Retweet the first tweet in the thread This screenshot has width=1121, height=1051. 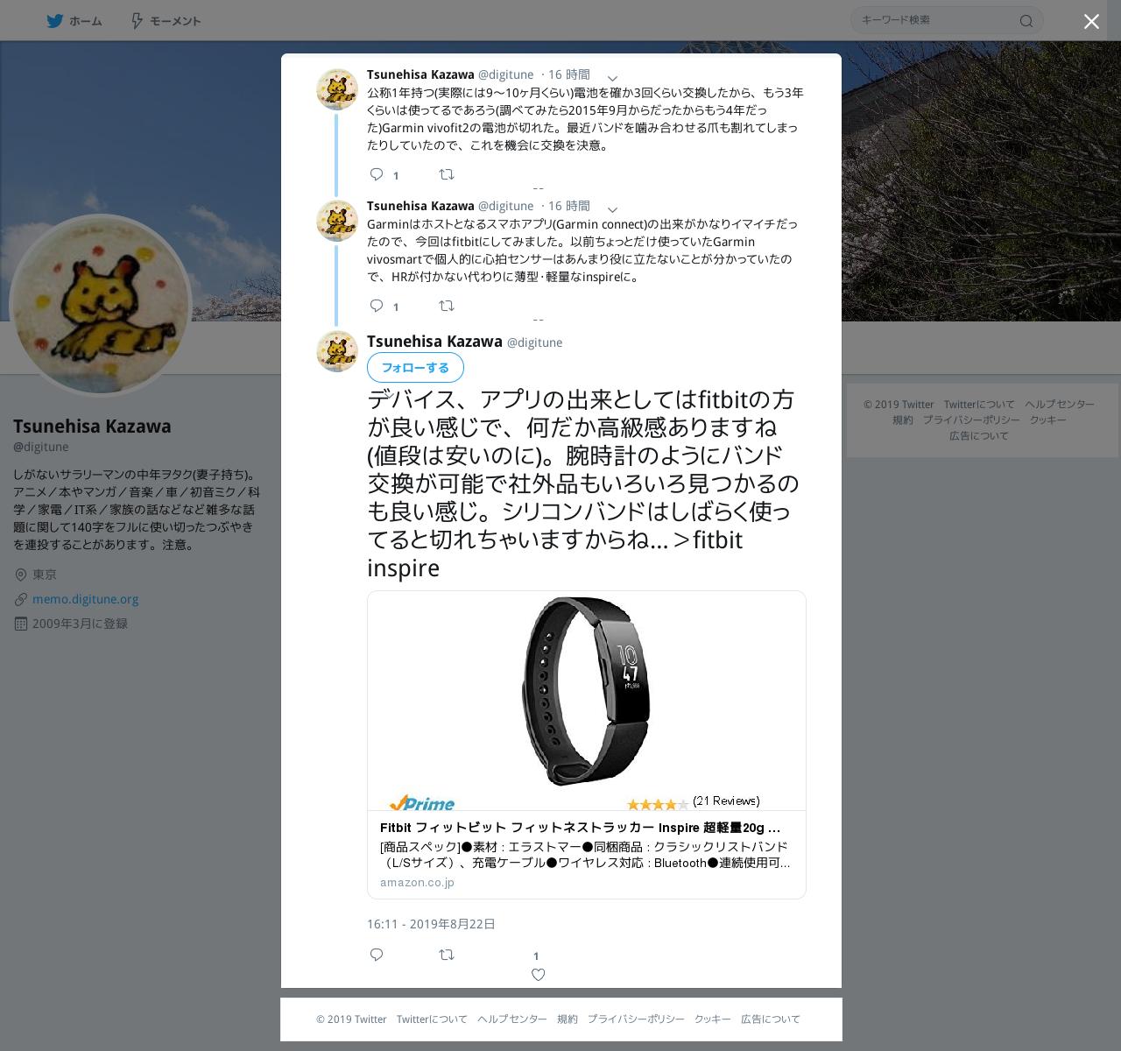[447, 174]
